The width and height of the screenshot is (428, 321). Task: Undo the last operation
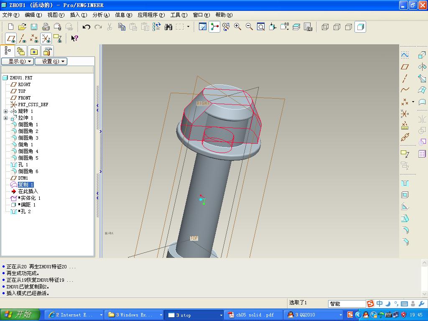pos(86,27)
